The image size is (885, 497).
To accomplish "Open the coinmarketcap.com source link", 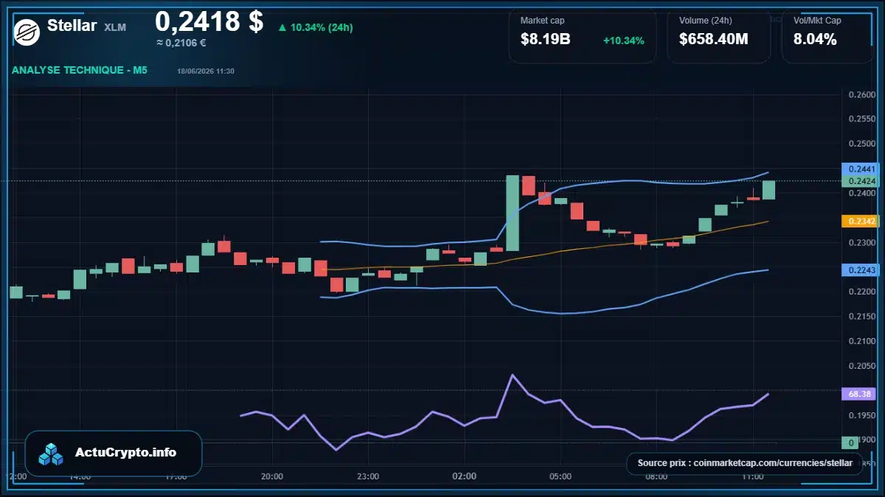I will (745, 463).
